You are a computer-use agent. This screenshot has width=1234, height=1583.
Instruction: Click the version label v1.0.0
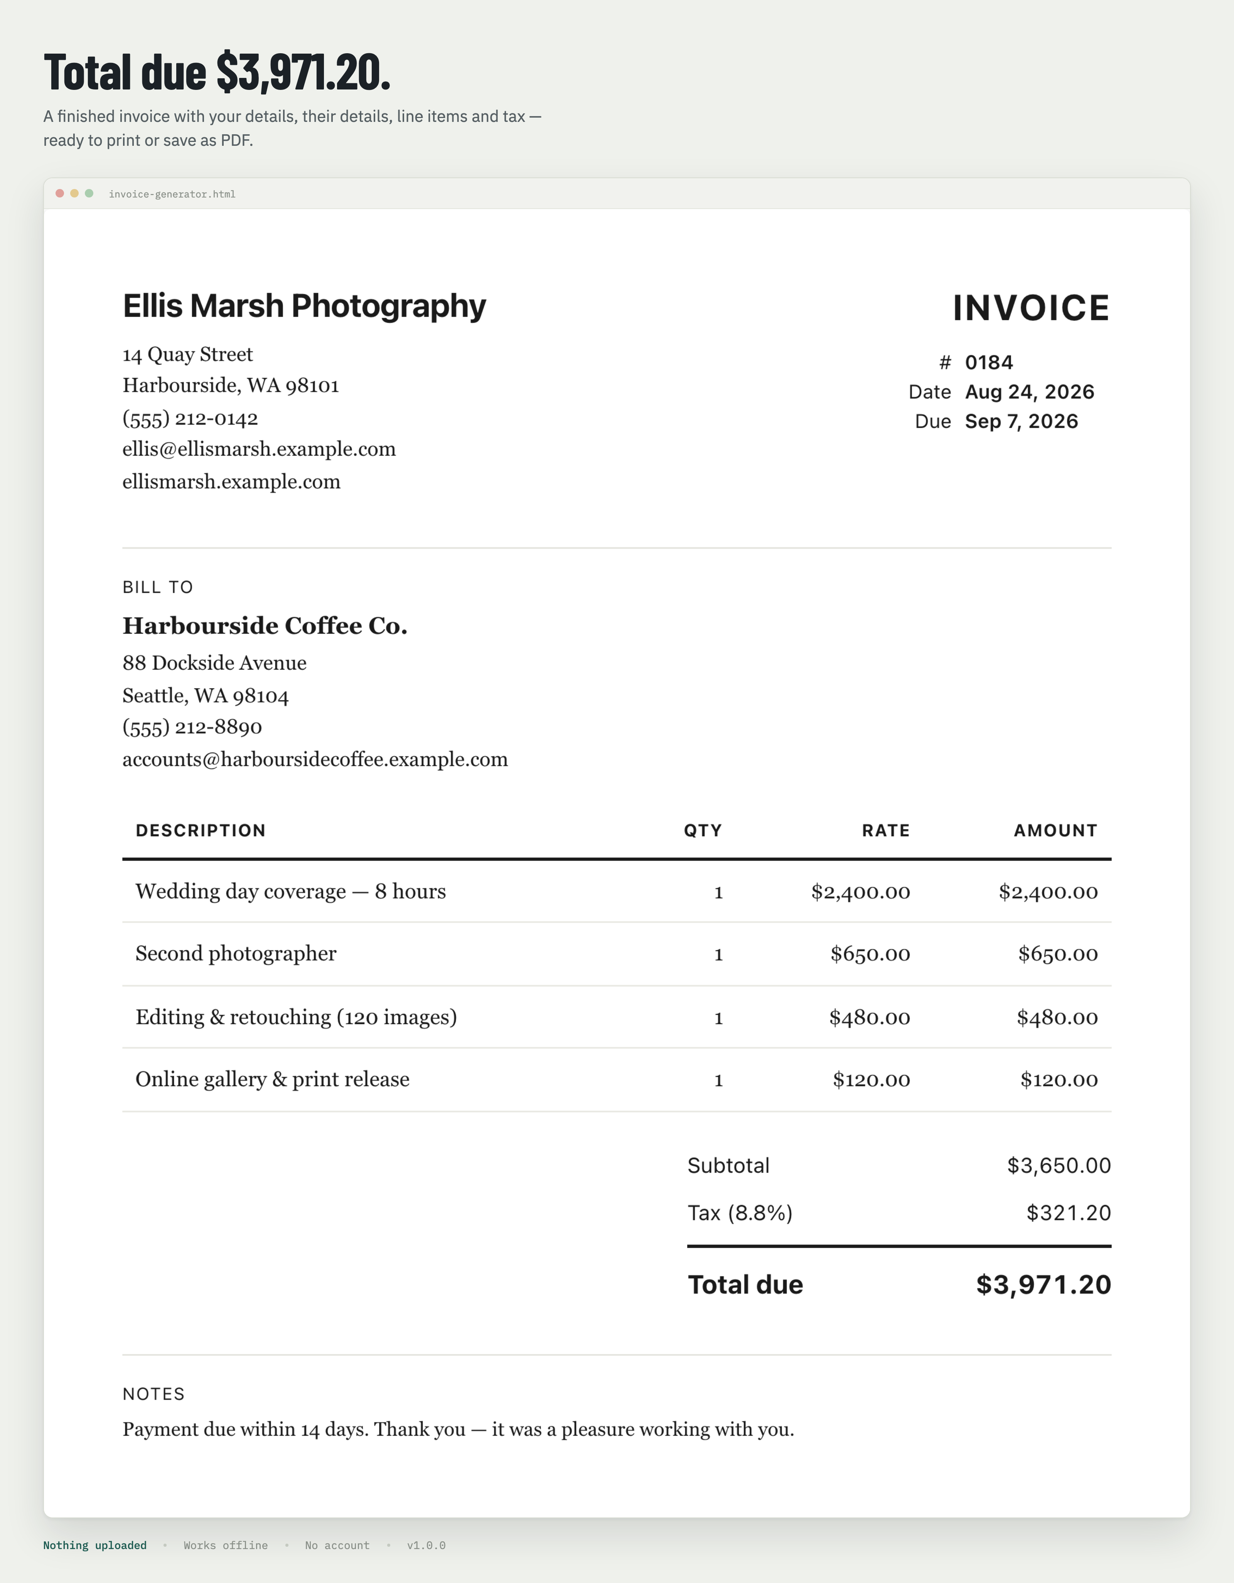426,1545
